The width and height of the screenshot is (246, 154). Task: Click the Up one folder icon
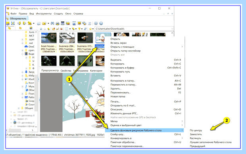[49, 29]
